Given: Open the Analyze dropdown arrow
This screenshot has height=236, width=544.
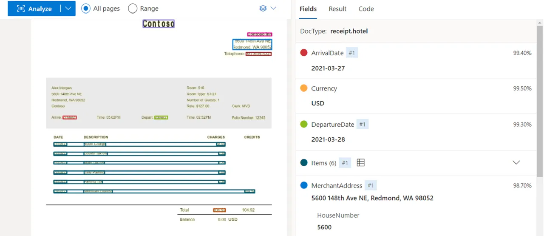Looking at the screenshot, I should pos(68,9).
